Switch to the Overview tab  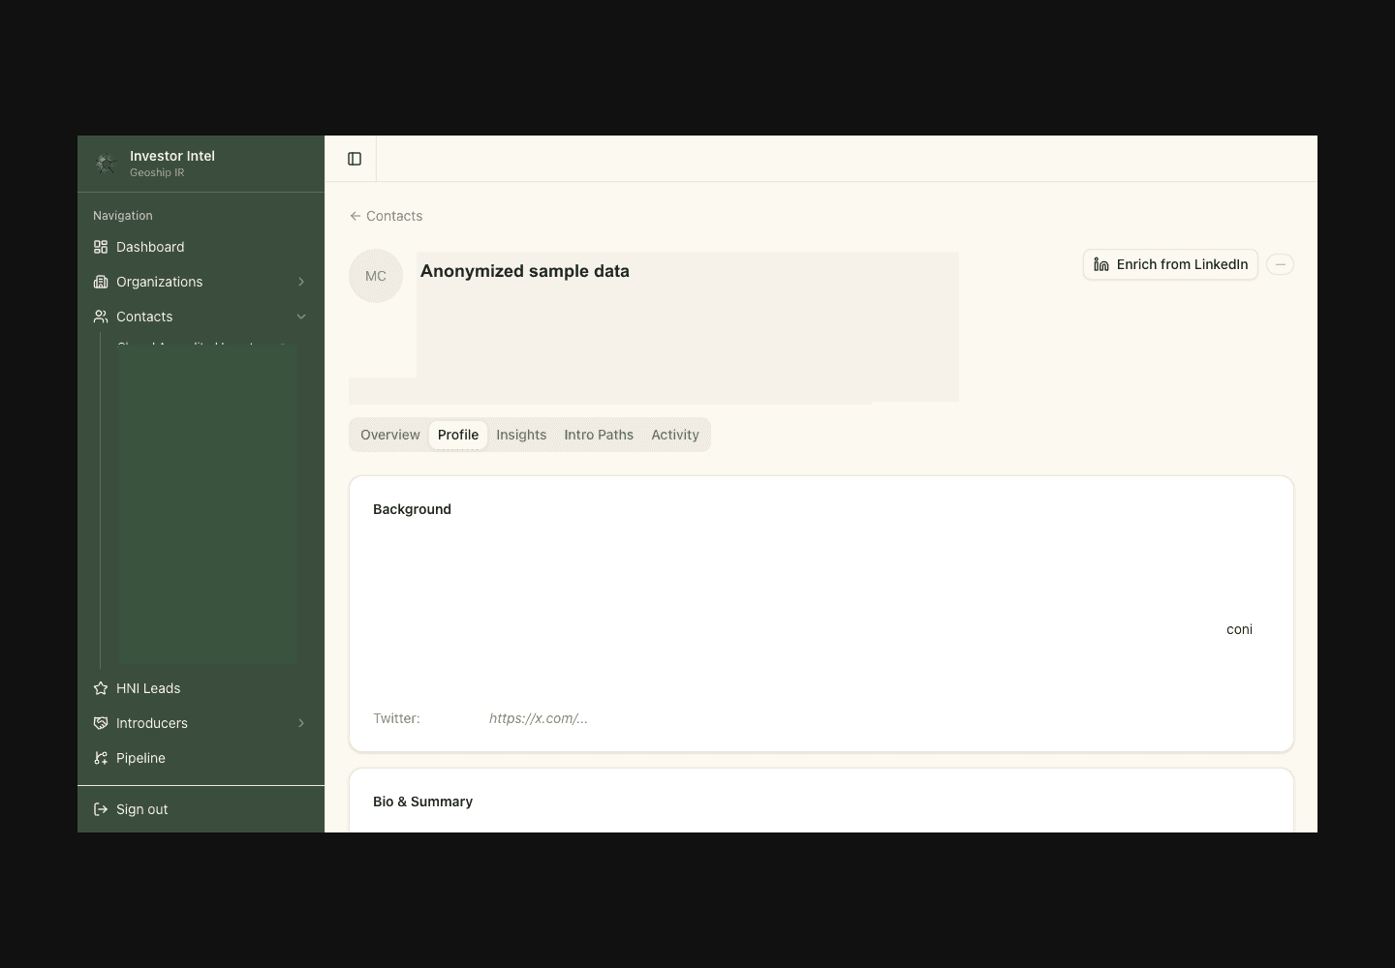tap(390, 435)
